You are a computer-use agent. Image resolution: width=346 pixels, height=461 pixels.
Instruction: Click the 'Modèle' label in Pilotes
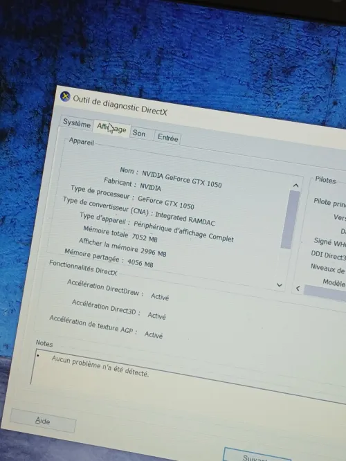(334, 282)
